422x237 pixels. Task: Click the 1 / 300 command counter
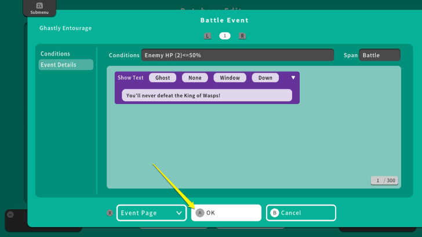(385, 181)
